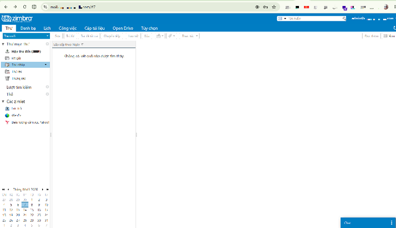This screenshot has width=396, height=228.
Task: Open Hộp thư đến inbox folder
Action: tap(25, 52)
